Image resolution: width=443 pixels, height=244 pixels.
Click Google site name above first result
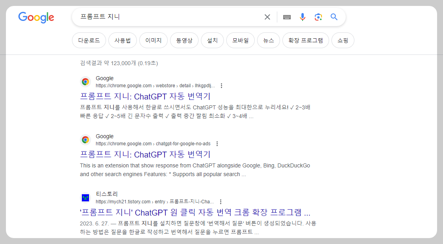click(104, 79)
